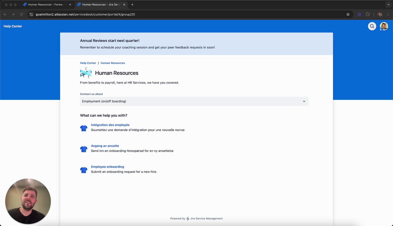The width and height of the screenshot is (393, 226).
Task: Click the browser address bar URL
Action: click(85, 14)
